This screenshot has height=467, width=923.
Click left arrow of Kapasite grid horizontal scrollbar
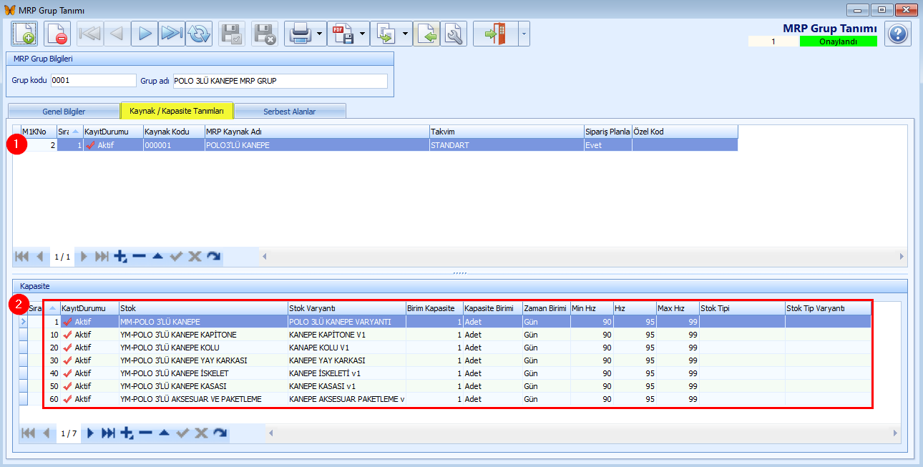coord(273,433)
